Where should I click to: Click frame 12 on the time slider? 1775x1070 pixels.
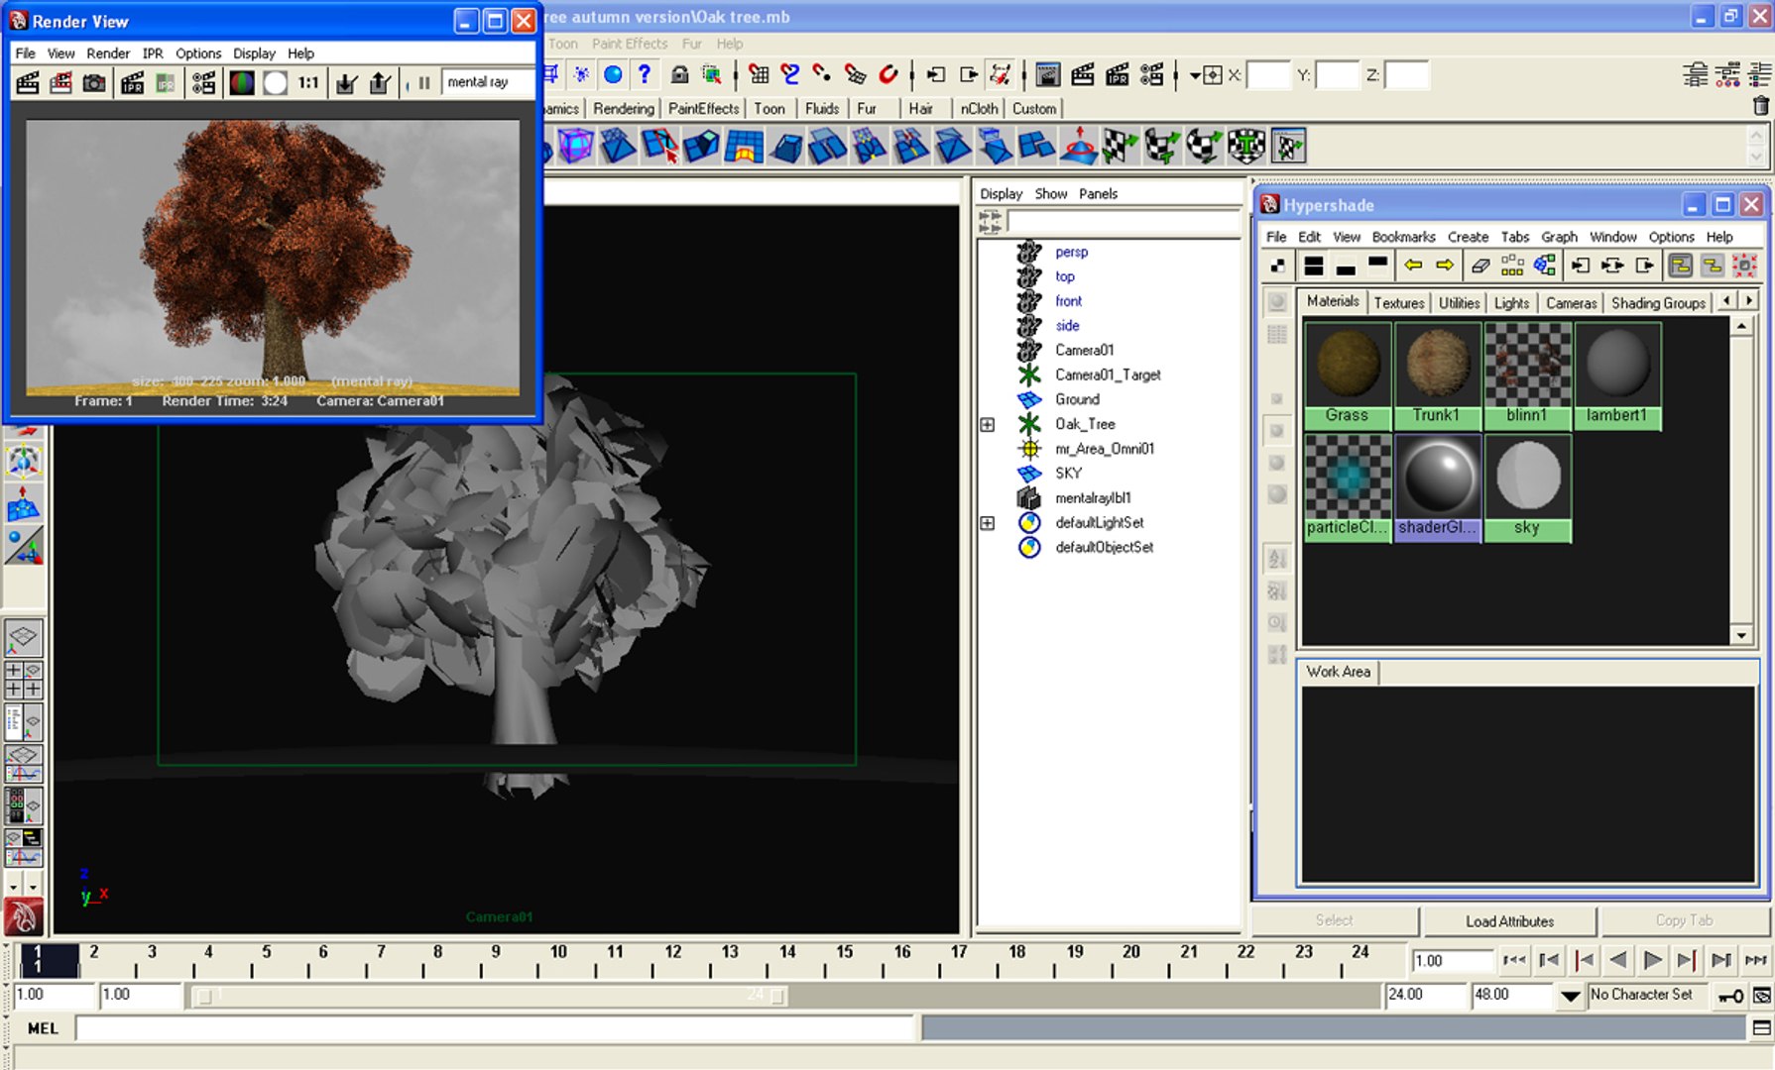point(672,959)
